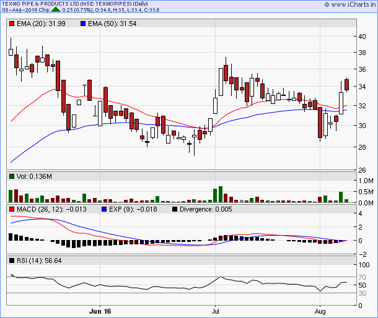Select the EMA (20): 31.99 label
The width and height of the screenshot is (378, 318).
41,24
